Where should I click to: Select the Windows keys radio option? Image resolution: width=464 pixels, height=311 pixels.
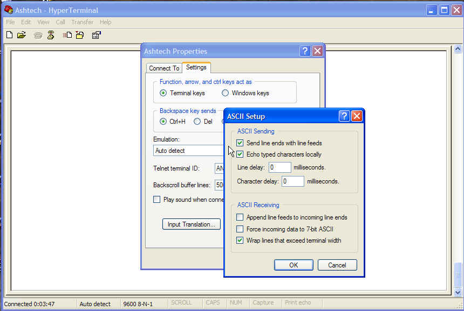click(x=226, y=93)
